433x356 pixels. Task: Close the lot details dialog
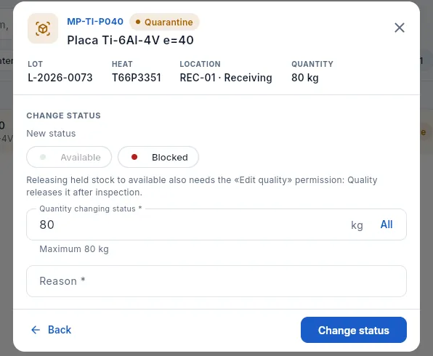(400, 28)
